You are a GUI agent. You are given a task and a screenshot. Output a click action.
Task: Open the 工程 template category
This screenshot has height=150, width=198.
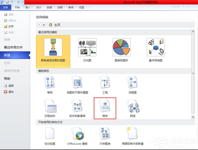[x=105, y=85]
